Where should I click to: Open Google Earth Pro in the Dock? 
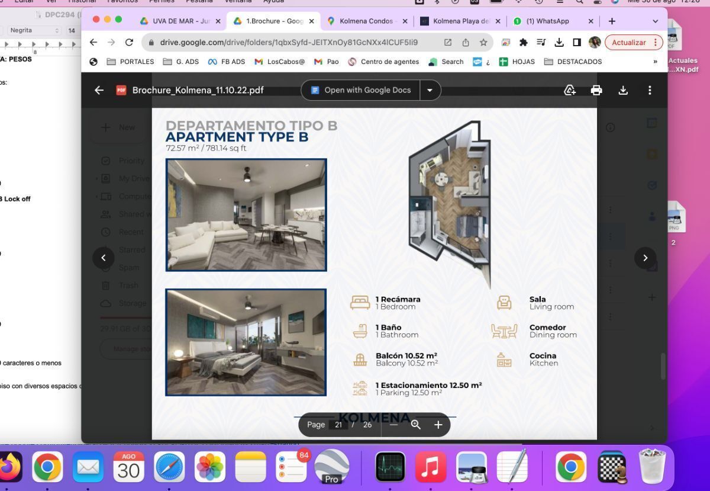pos(331,467)
